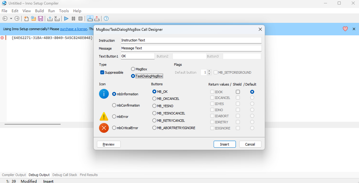
Task: Click the Save (floppy disk) toolbar icon
Action: click(41, 19)
